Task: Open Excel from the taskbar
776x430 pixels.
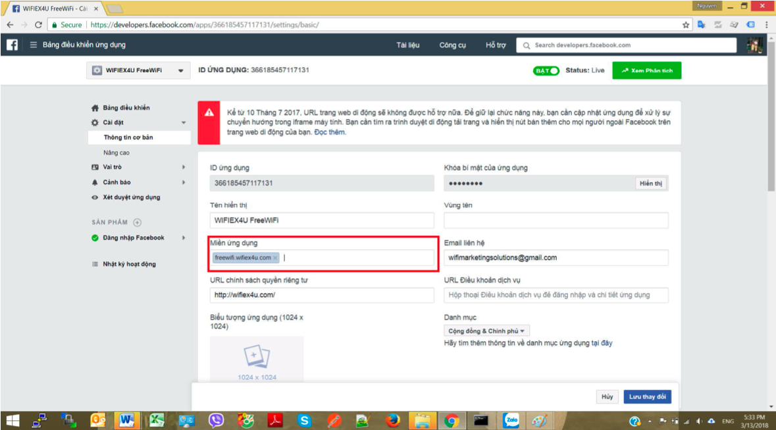Action: point(157,421)
